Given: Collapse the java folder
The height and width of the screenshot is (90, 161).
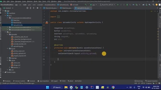Looking at the screenshot, I should click(5, 15).
